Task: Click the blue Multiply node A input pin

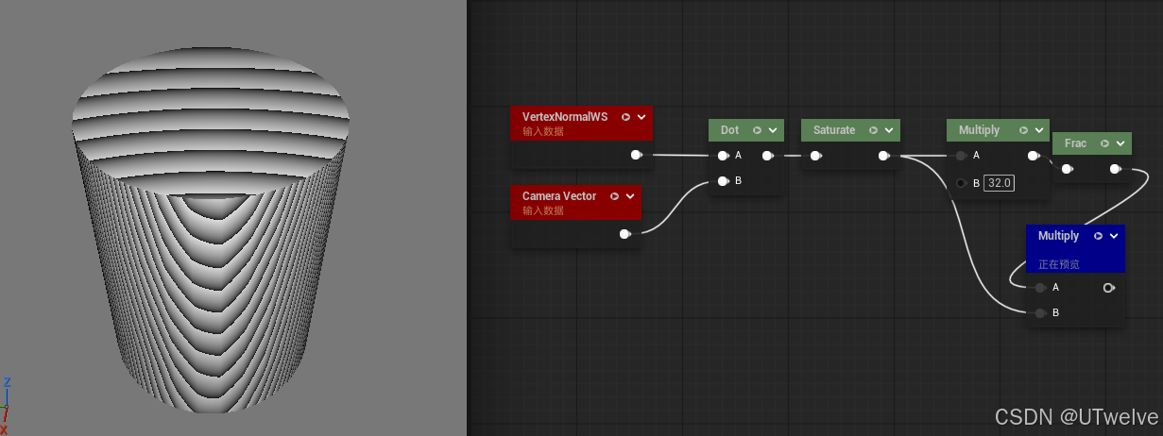Action: [1040, 288]
